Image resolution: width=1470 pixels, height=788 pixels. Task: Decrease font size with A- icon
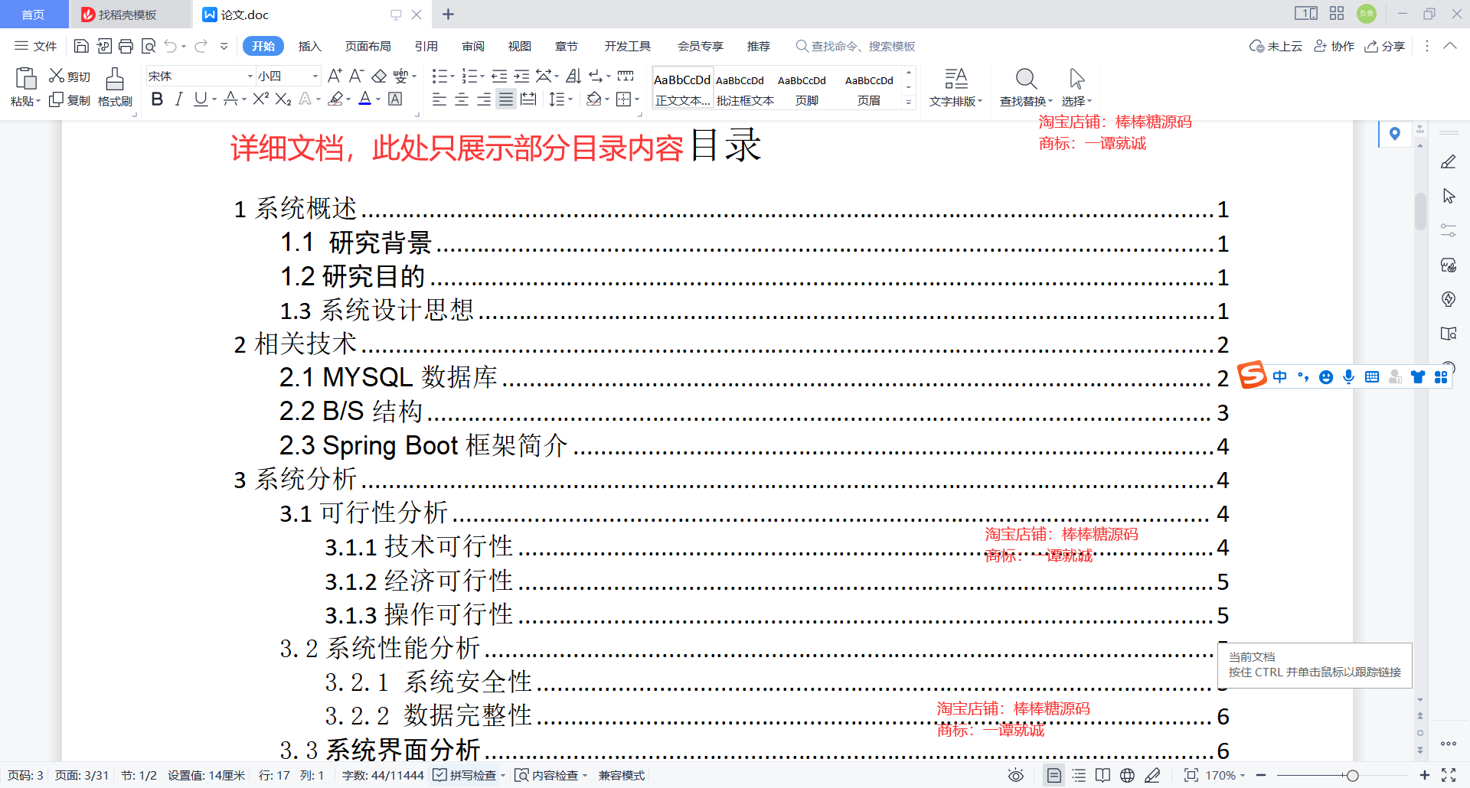pyautogui.click(x=356, y=76)
